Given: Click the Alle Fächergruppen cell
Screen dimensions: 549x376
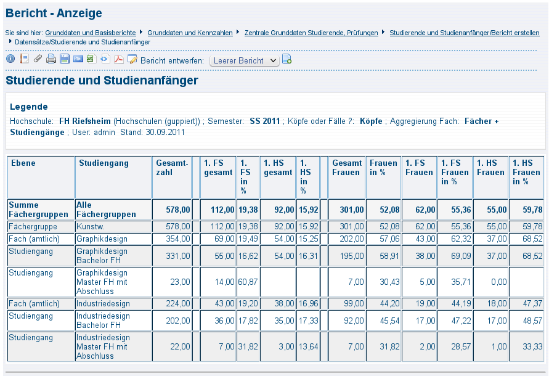Looking at the screenshot, I should (x=113, y=210).
